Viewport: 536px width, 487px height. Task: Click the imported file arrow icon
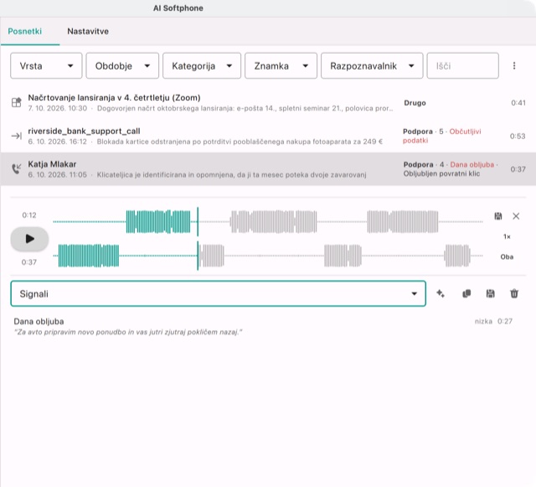17,136
